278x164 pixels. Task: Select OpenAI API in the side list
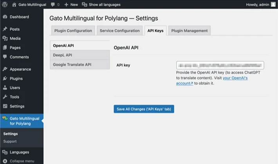point(80,45)
